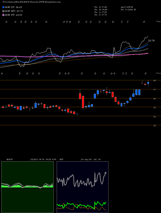Click the '<Tops' label at the right edge
Screen dimensions: 161x213
click(x=158, y=22)
